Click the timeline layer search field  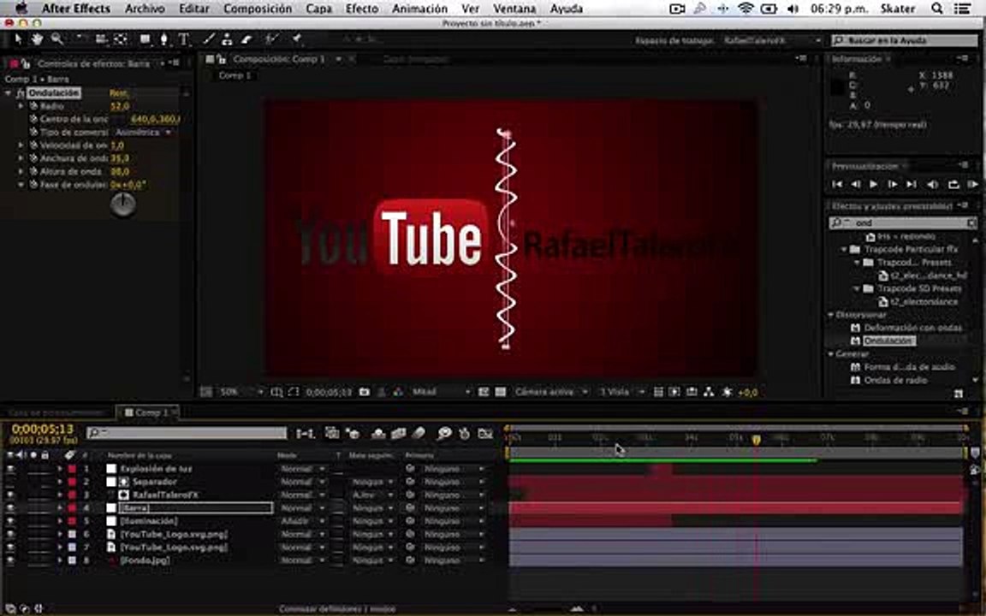coord(187,433)
